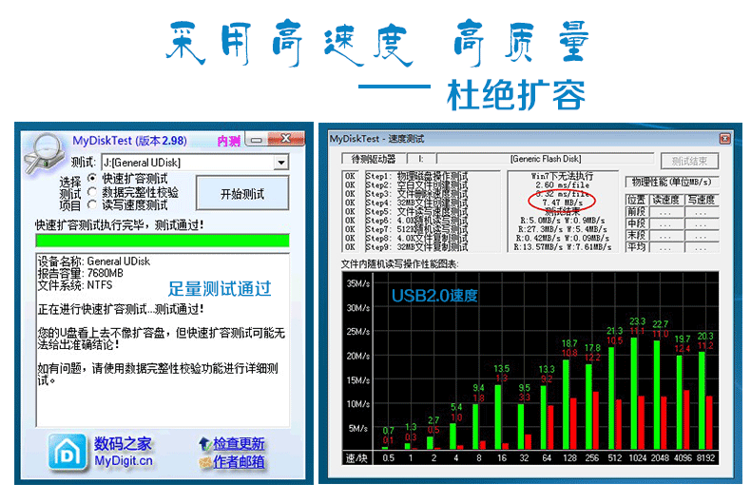Close the MyDiskTest 速度测试 window
The image size is (751, 504).
pos(724,139)
